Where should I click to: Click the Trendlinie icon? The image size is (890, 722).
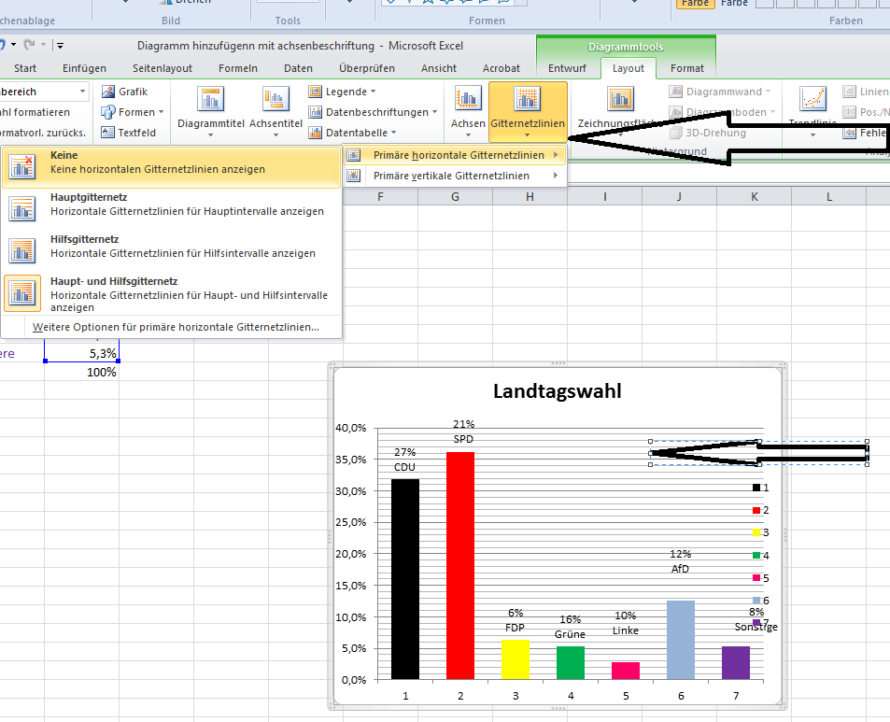[812, 101]
